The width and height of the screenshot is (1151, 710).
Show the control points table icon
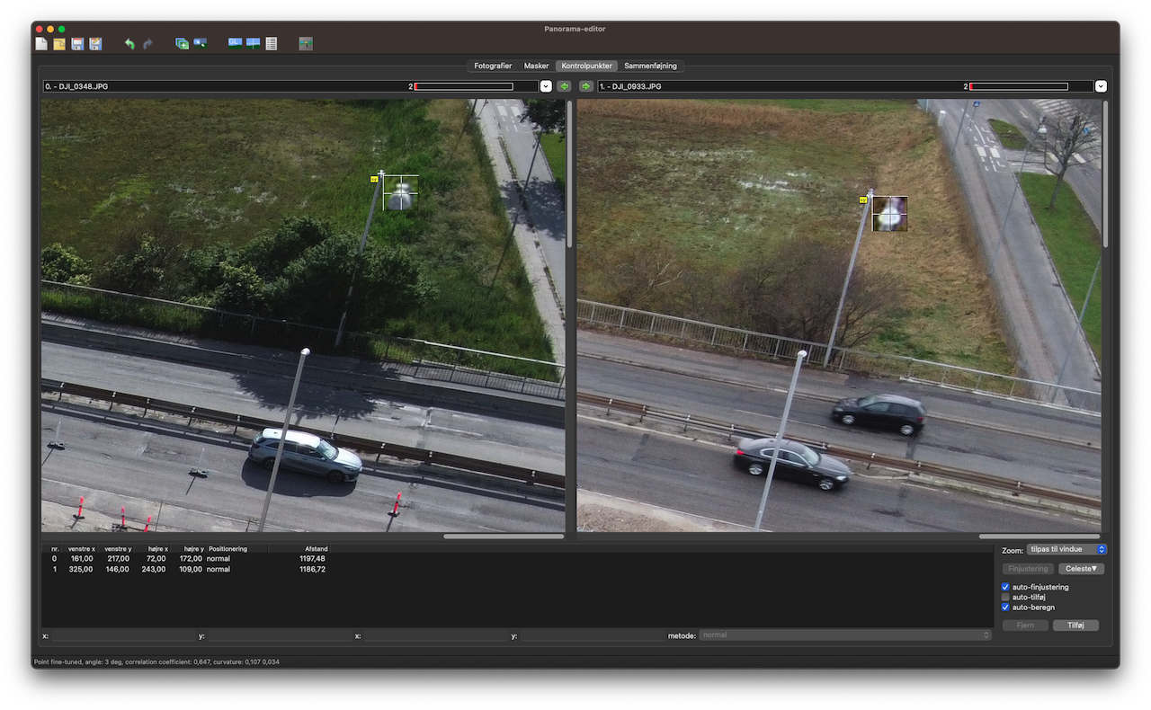tap(272, 43)
